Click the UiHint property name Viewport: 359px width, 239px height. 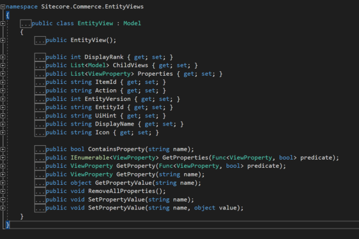(106, 116)
